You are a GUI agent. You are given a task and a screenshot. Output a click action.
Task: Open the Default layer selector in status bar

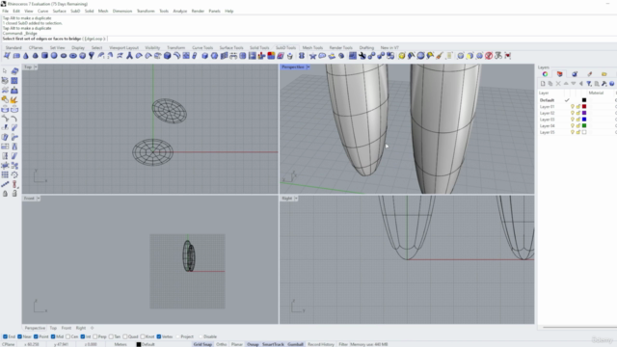pyautogui.click(x=146, y=344)
